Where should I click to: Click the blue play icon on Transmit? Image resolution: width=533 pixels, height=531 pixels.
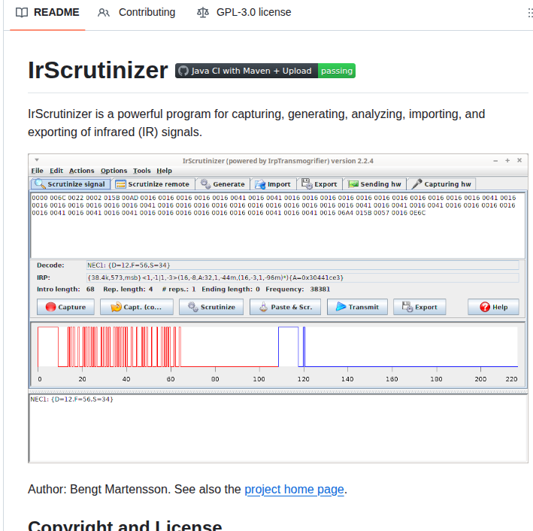[x=341, y=306]
